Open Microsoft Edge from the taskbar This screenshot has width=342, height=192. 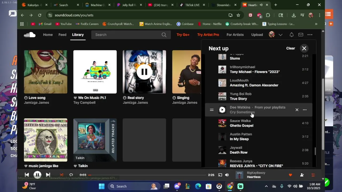click(198, 186)
